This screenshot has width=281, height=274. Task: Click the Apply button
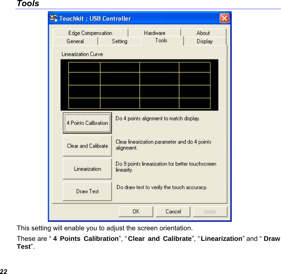click(210, 211)
